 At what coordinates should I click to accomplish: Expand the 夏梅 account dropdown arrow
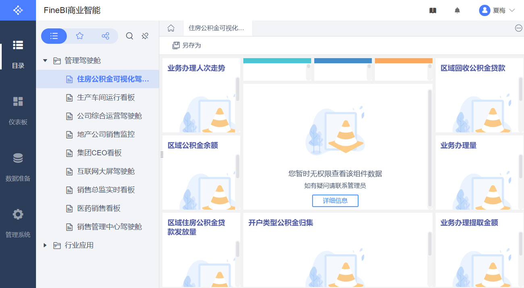(x=512, y=10)
